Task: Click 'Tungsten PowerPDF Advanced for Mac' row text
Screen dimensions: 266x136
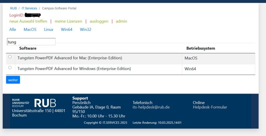Action: coord(70,58)
